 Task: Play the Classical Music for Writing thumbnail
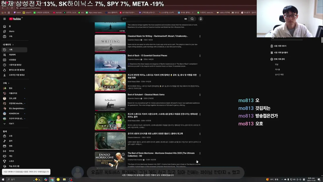pos(110,43)
